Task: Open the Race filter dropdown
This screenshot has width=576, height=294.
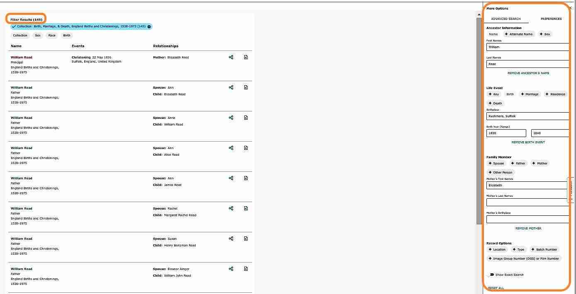Action: 52,35
